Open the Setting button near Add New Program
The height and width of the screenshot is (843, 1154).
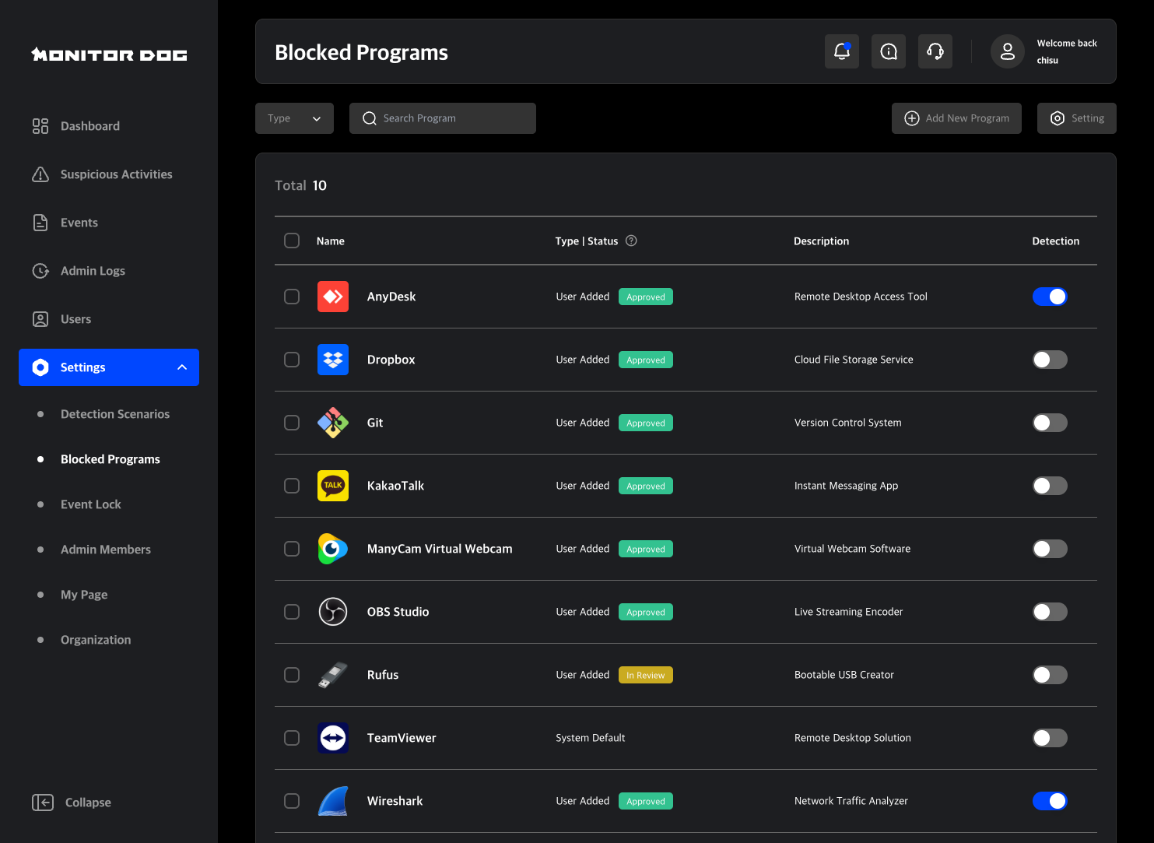coord(1077,118)
